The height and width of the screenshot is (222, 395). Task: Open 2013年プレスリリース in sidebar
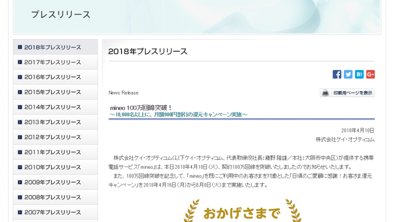pyautogui.click(x=55, y=122)
